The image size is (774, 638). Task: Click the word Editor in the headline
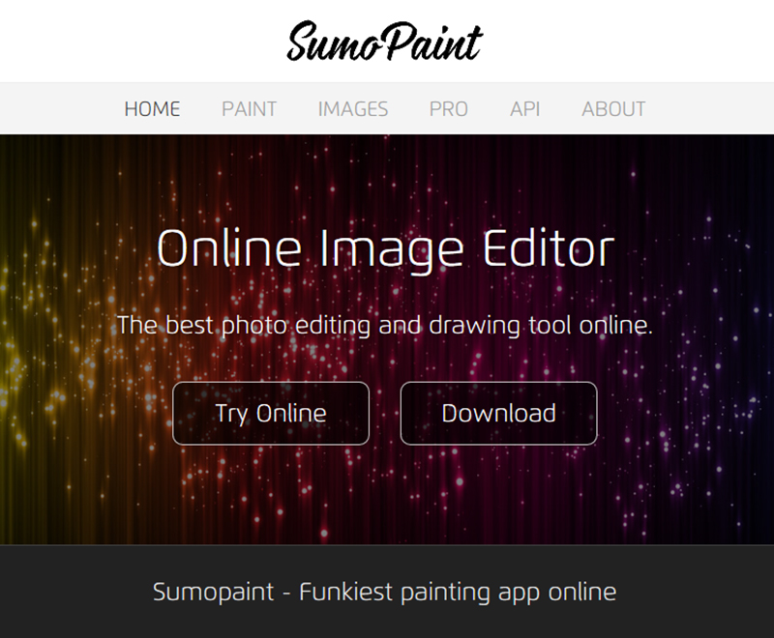click(x=549, y=248)
